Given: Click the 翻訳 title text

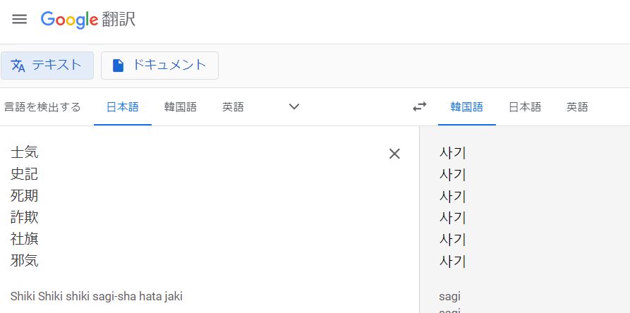Looking at the screenshot, I should pyautogui.click(x=119, y=20).
